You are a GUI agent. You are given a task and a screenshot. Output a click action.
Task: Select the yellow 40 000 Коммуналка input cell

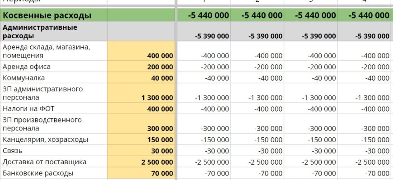tap(141, 78)
